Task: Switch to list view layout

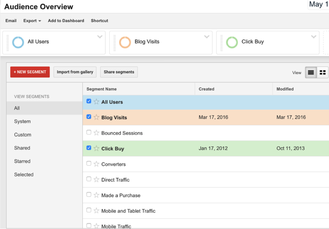Action: [311, 72]
